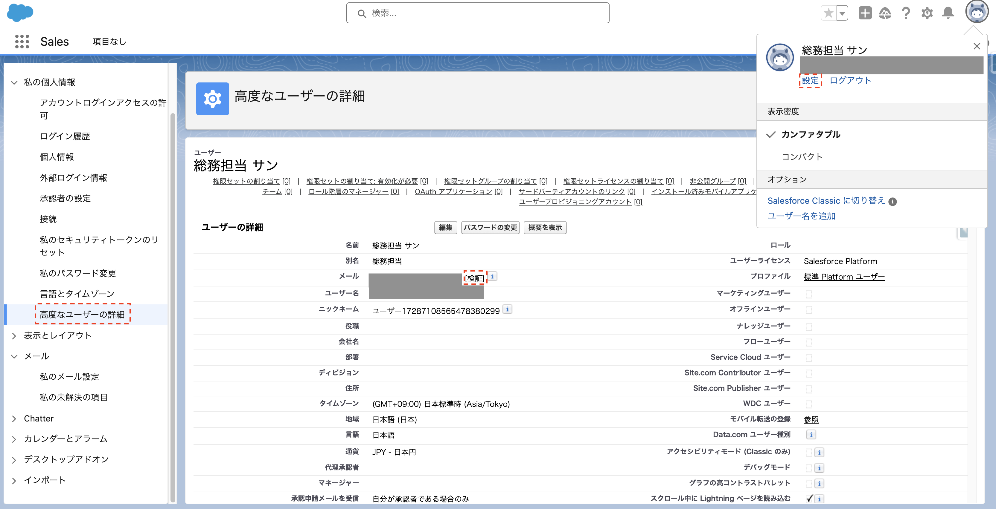
Task: Expand インポート section
Action: click(x=14, y=480)
